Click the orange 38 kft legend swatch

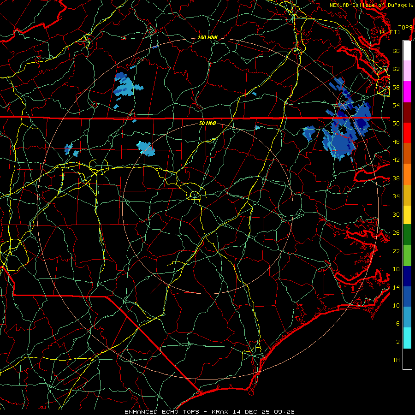[x=407, y=174]
